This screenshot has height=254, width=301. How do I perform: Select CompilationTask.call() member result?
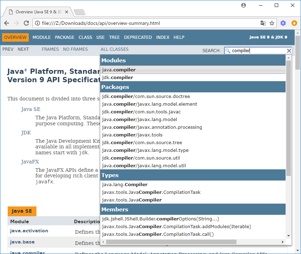click(x=193, y=234)
